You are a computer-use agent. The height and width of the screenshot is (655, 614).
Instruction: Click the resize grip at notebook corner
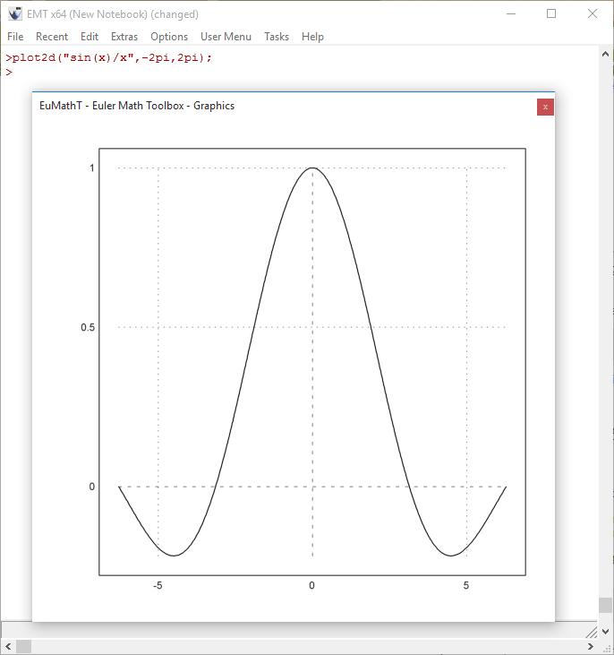(x=592, y=632)
